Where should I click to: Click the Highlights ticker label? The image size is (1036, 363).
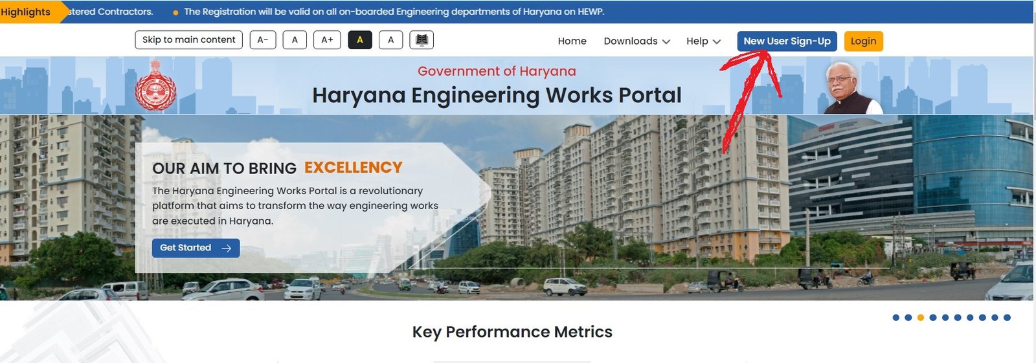click(x=26, y=12)
